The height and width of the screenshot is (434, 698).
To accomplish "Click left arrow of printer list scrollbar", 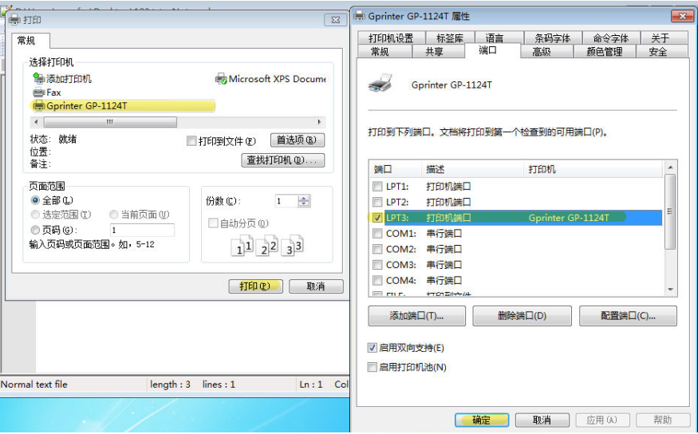I will [x=36, y=122].
